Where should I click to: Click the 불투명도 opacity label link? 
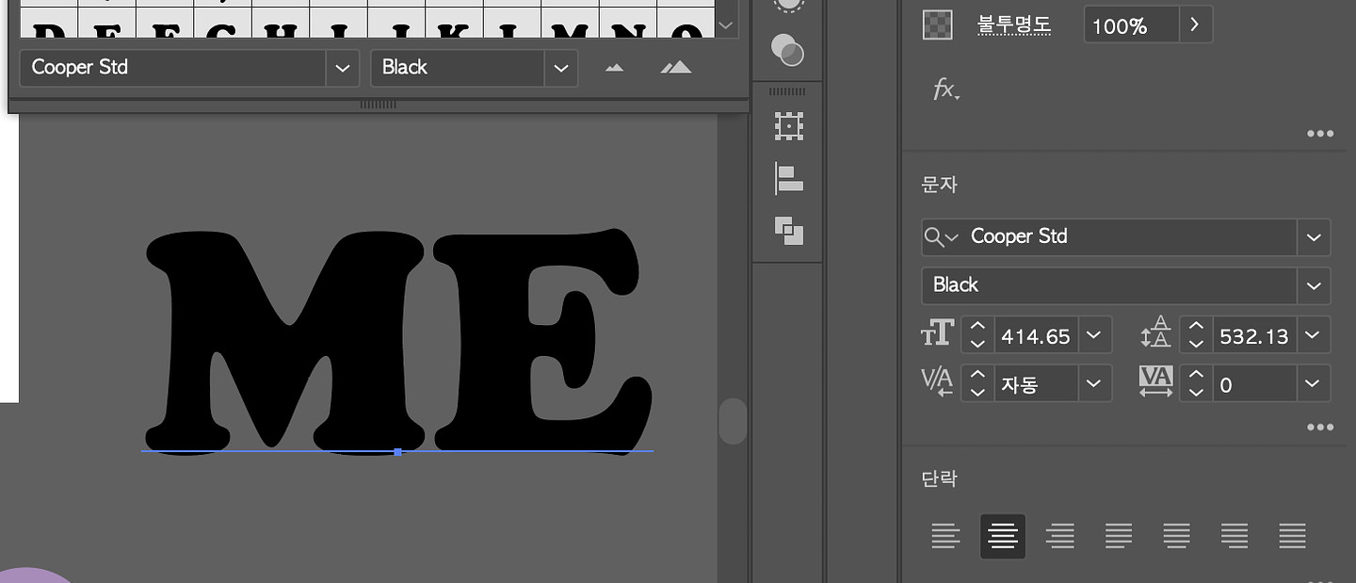(x=1013, y=25)
